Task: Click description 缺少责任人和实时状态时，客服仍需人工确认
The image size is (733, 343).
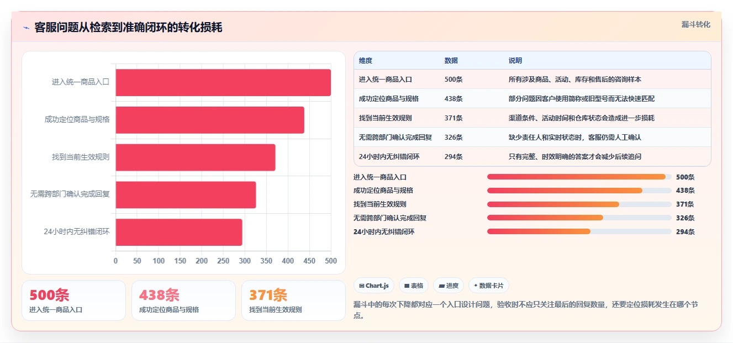Action: [x=574, y=138]
